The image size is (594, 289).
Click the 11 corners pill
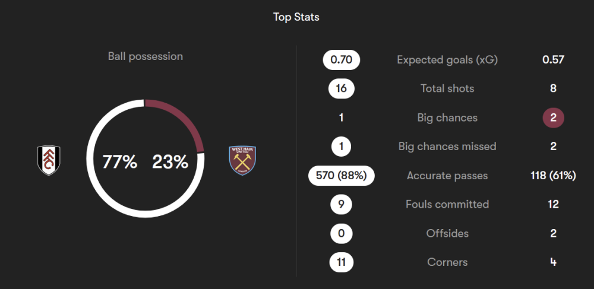(342, 262)
